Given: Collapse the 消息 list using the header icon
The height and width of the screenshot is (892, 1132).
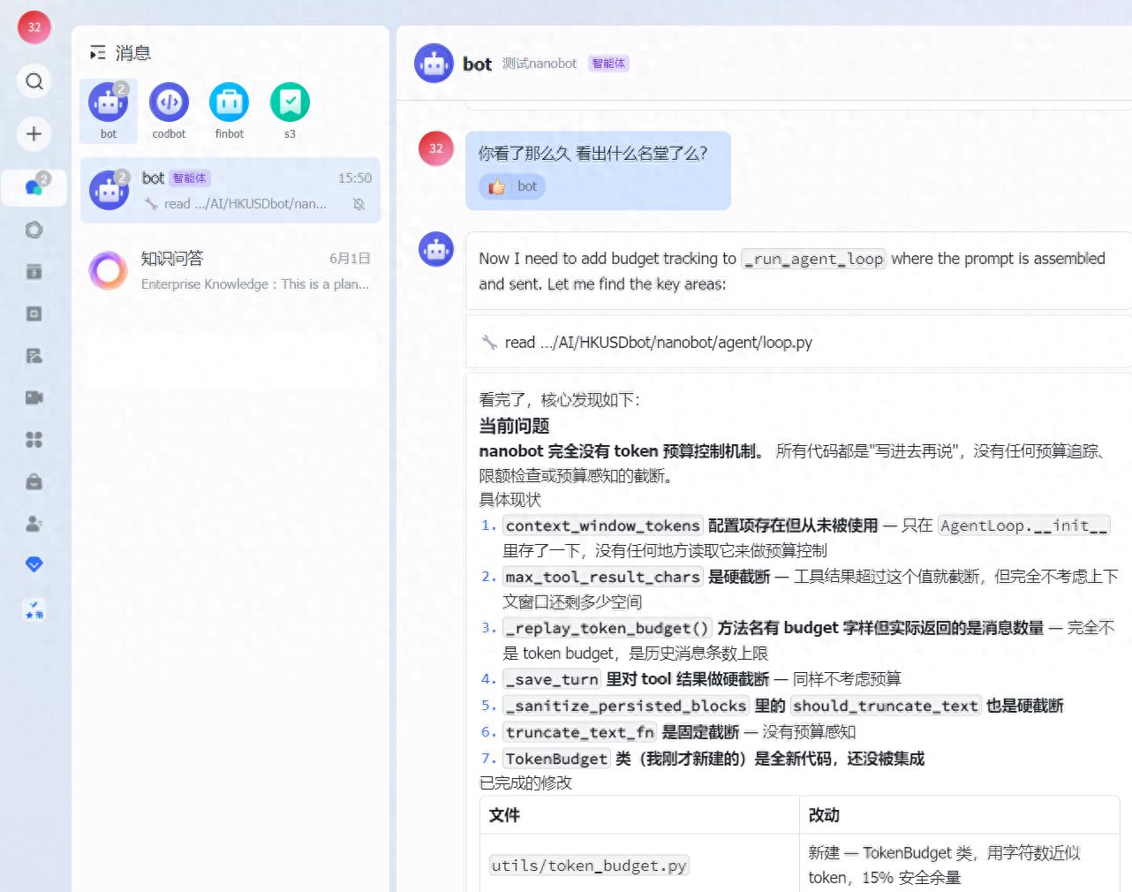Looking at the screenshot, I should click(x=97, y=53).
